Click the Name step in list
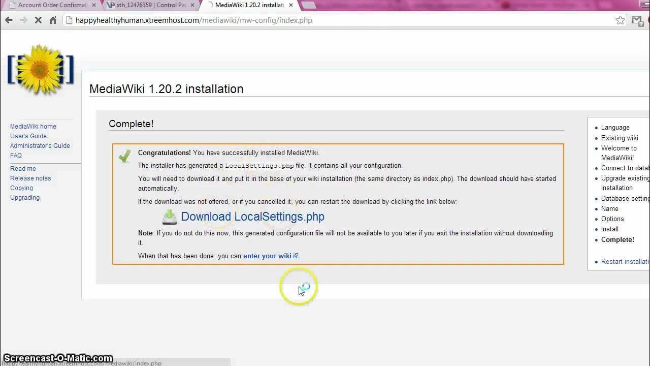The width and height of the screenshot is (650, 366). 609,209
